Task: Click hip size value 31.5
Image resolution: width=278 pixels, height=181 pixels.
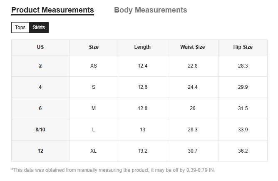Action: point(243,108)
